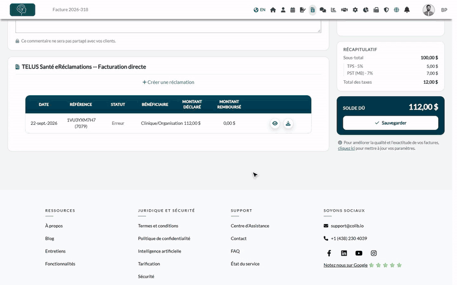Select the 22-sept.-2026 date cell
The height and width of the screenshot is (285, 457).
(x=44, y=123)
